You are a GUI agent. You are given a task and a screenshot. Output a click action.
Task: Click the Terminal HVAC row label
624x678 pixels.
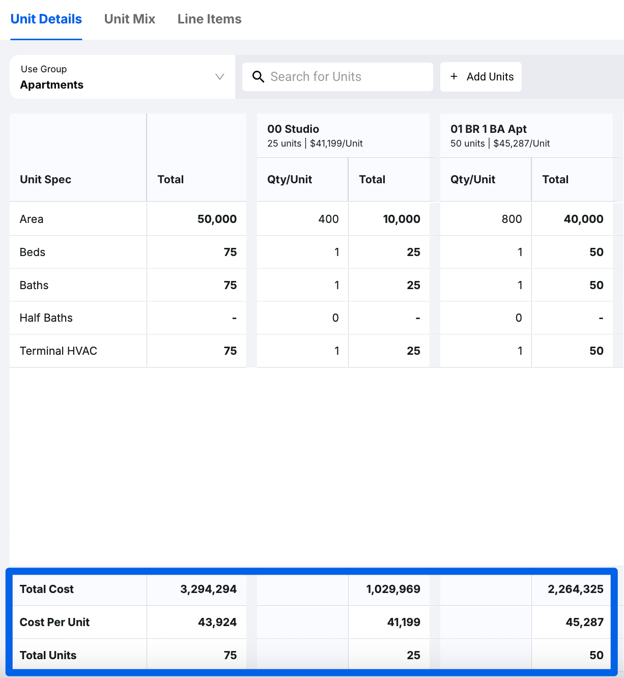(59, 351)
